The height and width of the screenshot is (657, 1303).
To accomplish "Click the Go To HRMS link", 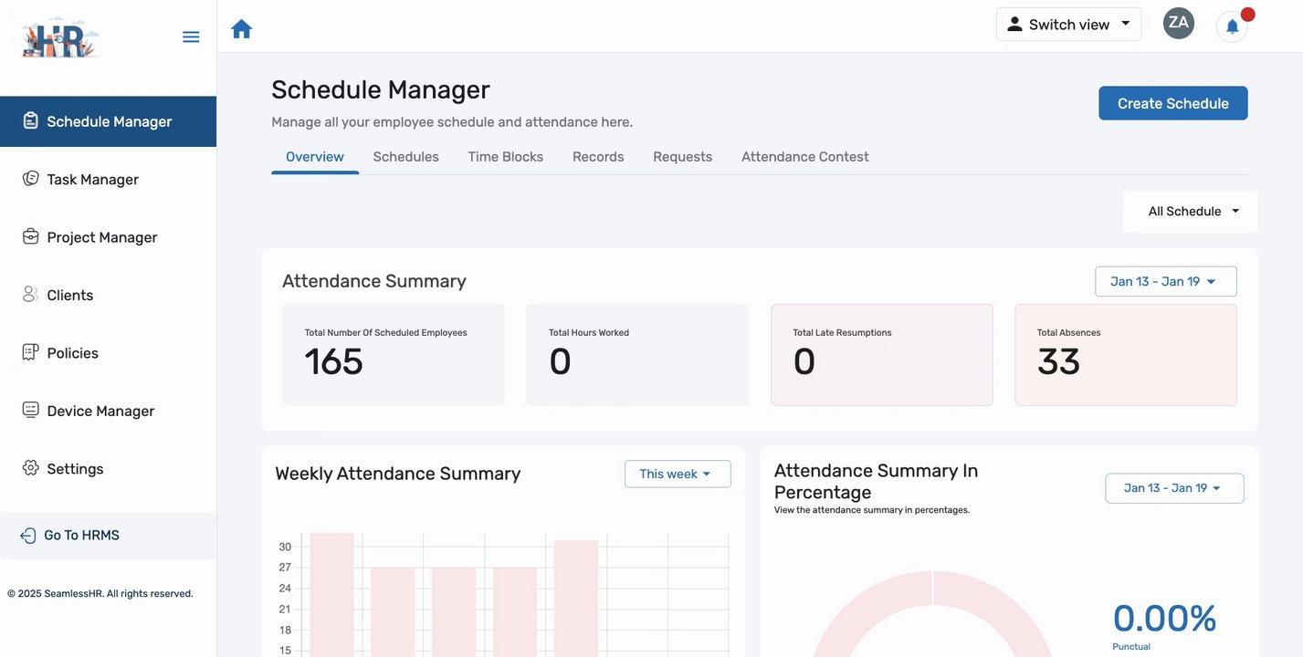I will point(81,536).
